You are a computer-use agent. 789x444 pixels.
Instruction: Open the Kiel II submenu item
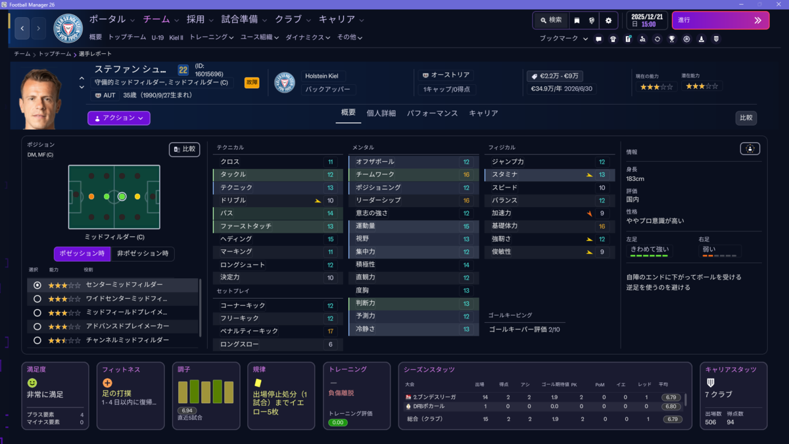[176, 37]
